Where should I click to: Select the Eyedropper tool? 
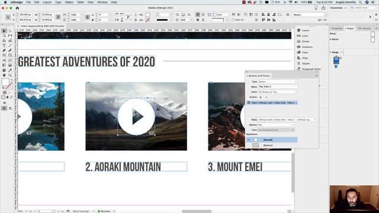click(10, 70)
